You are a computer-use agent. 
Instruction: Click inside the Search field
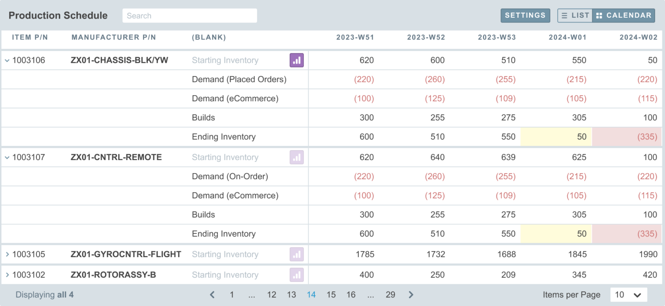[189, 15]
